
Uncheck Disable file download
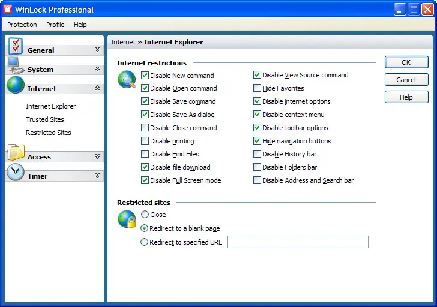coord(145,167)
